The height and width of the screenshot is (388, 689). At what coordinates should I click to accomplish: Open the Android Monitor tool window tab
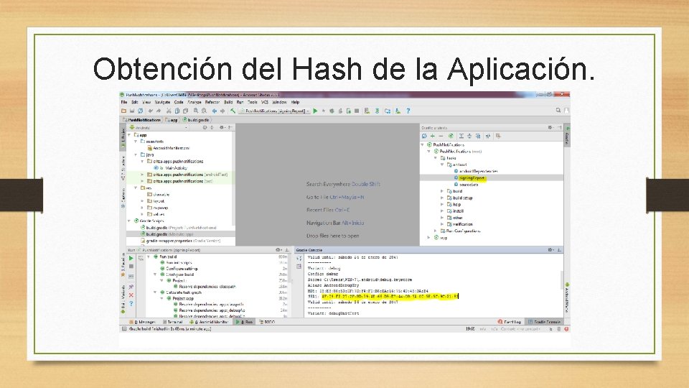tap(208, 322)
